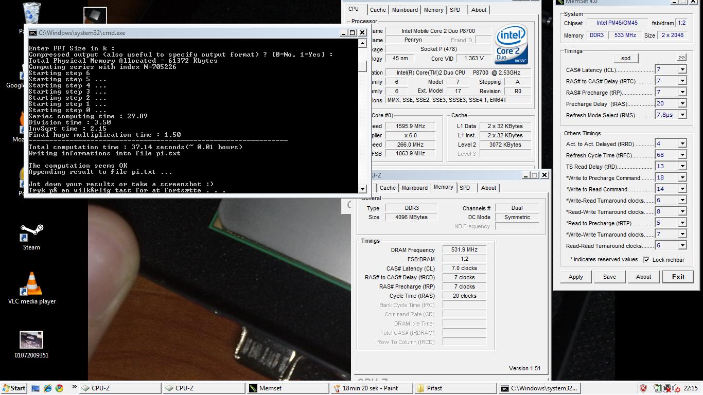
Task: Click the Show Desktop quick launch icon
Action: coord(36,388)
